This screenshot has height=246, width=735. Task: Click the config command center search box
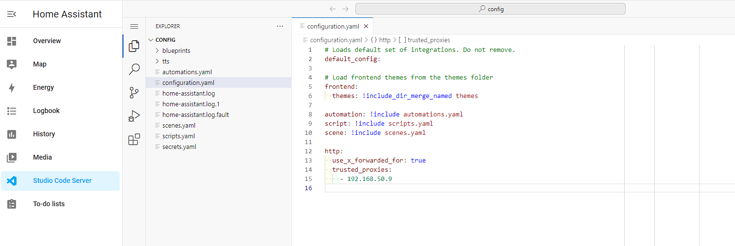(x=490, y=9)
